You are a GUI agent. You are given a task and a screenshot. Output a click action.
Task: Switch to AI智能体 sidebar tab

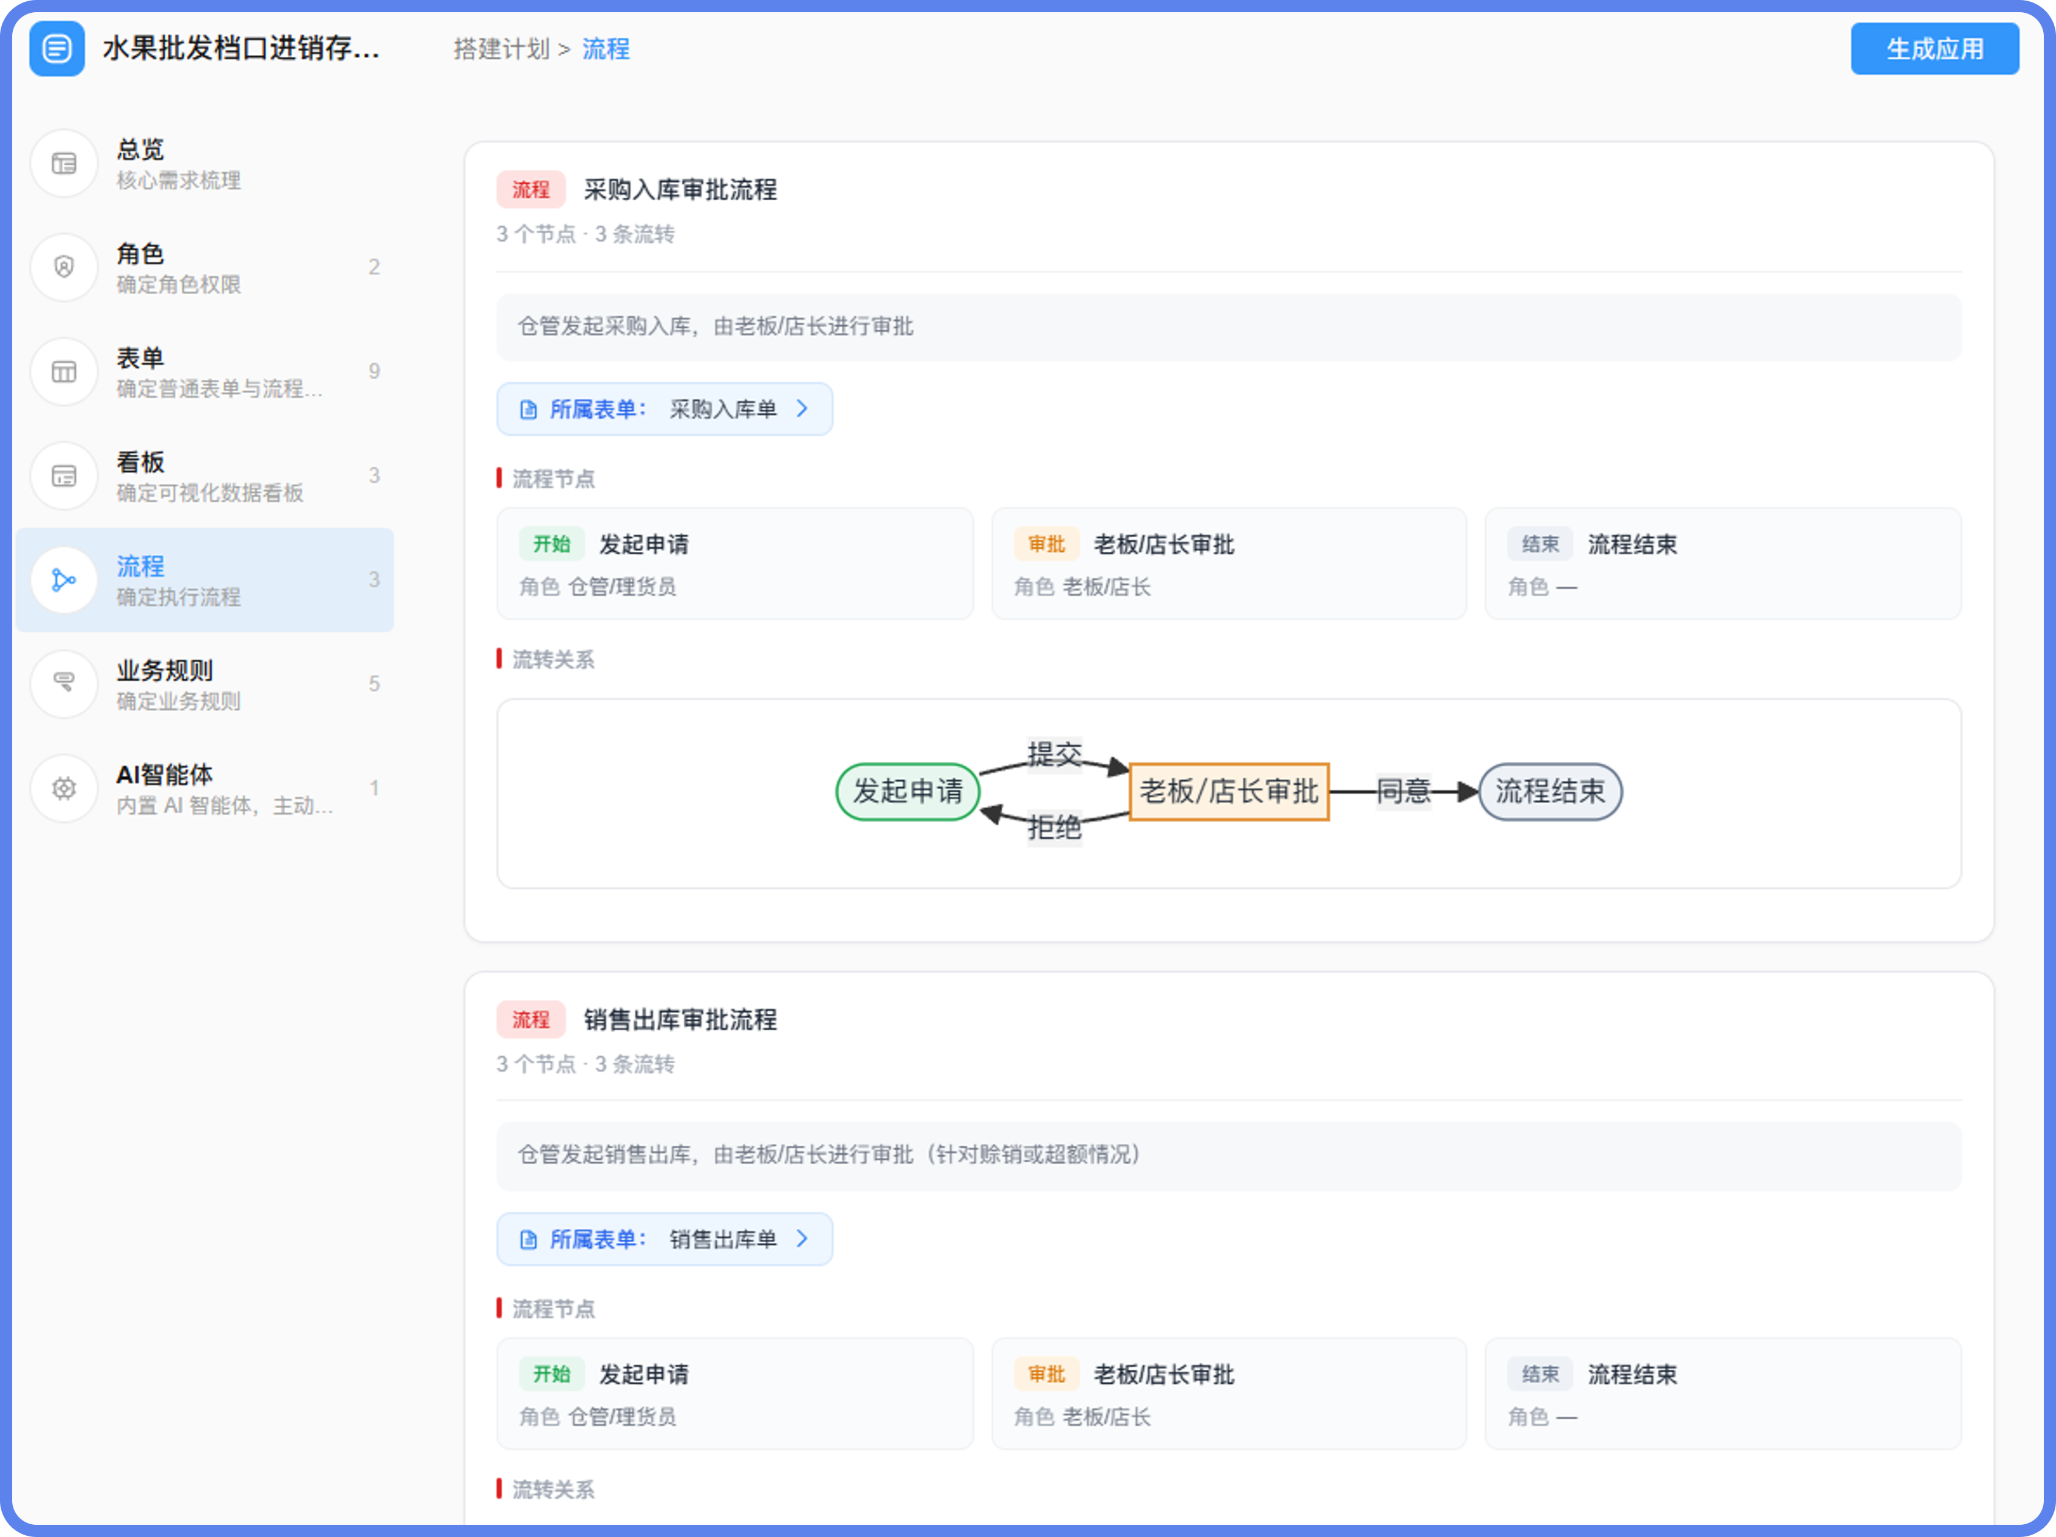[205, 788]
